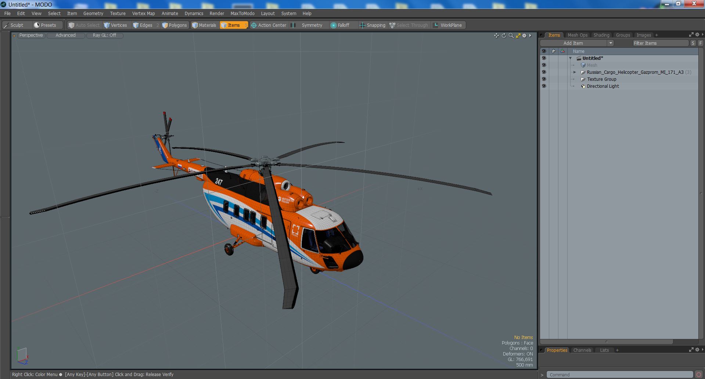Hide the Russian_Cargo_Helicopter group

(x=544, y=72)
